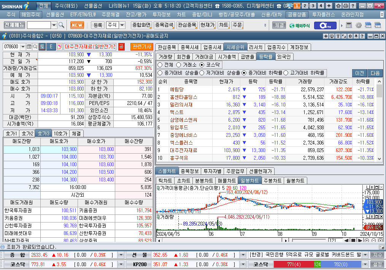Select the '투자자별' tab
This screenshot has height=270, width=386.
(x=213, y=171)
